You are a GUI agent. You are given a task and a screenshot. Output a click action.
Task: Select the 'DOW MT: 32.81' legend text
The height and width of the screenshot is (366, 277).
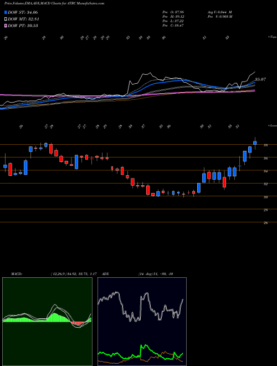(x=23, y=19)
